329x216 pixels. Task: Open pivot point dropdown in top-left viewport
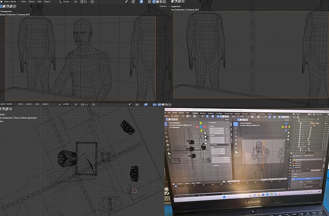[x=76, y=1]
